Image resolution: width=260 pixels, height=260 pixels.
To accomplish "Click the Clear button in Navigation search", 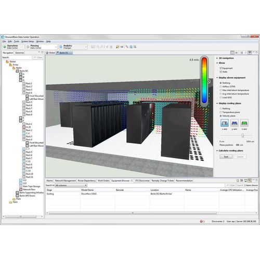I will (38, 57).
